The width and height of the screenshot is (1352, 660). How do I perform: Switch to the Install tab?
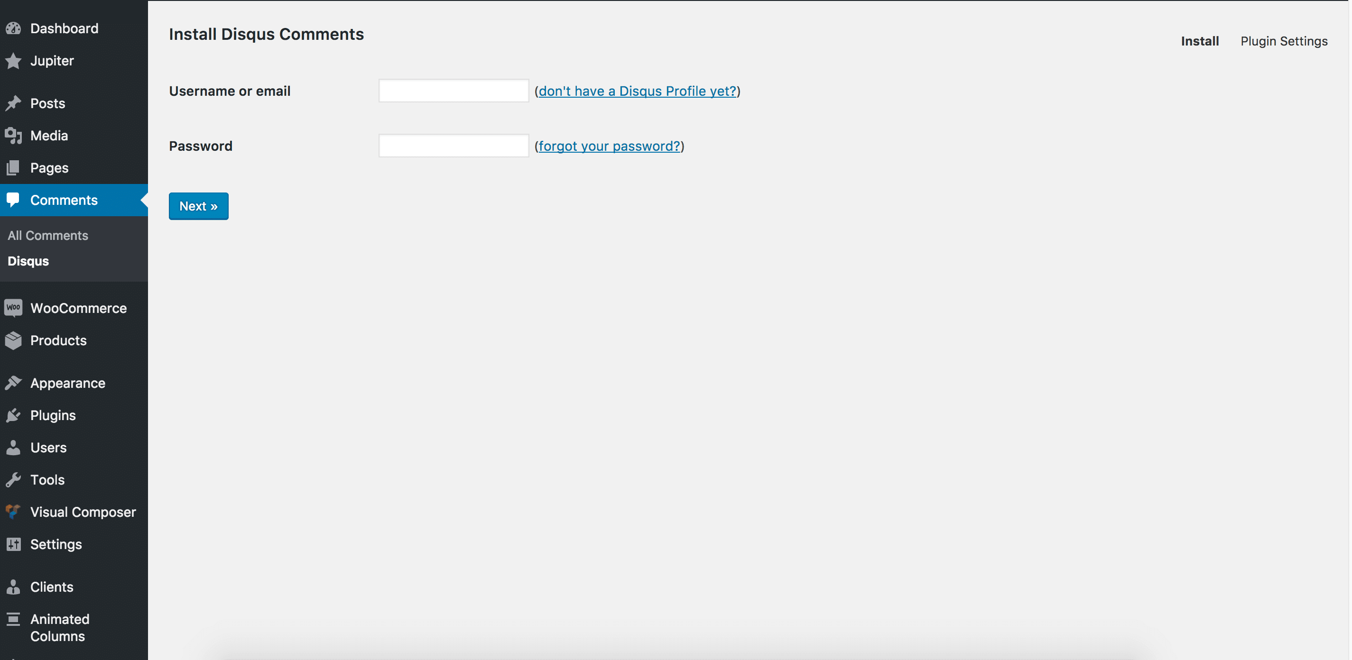point(1200,41)
